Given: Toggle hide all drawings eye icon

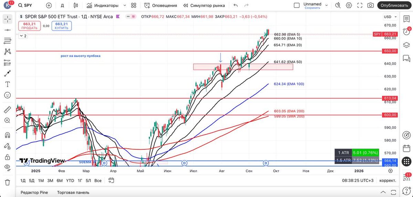Looking at the screenshot, I should pos(8,167).
